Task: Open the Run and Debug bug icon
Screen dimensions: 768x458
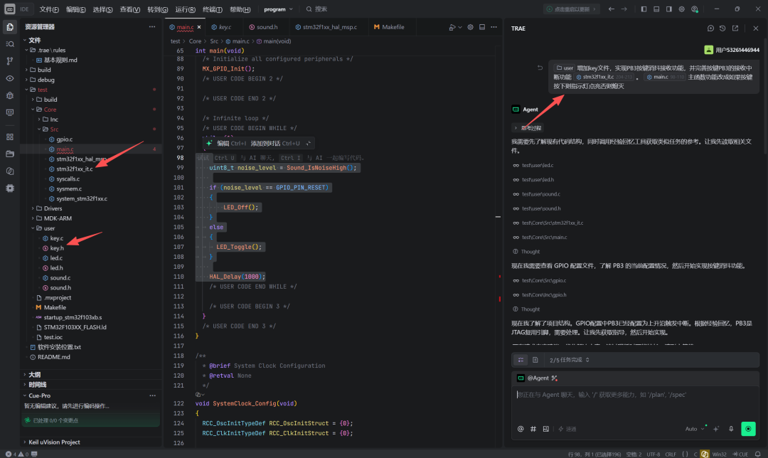Action: tap(10, 95)
